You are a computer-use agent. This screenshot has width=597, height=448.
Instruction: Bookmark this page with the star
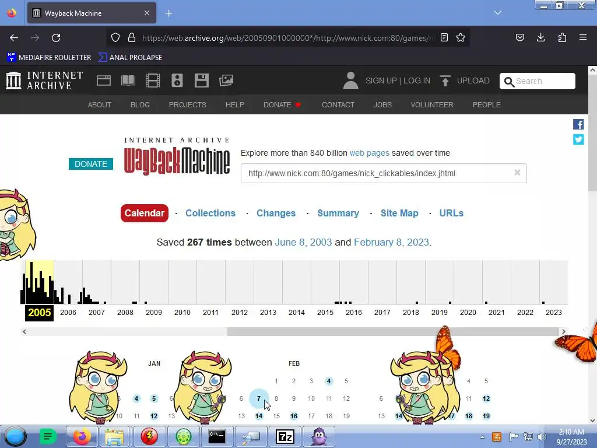pyautogui.click(x=461, y=37)
